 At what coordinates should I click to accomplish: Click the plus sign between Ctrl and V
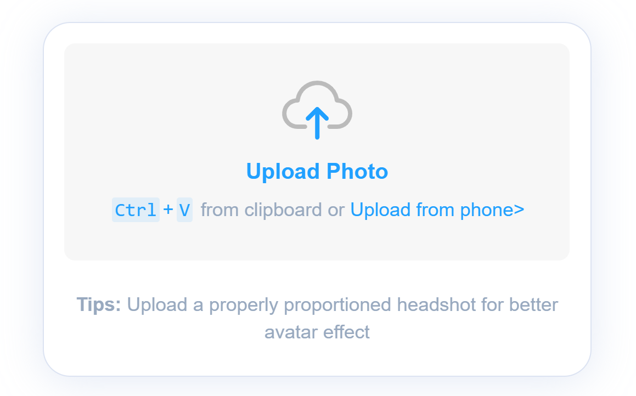tap(168, 210)
